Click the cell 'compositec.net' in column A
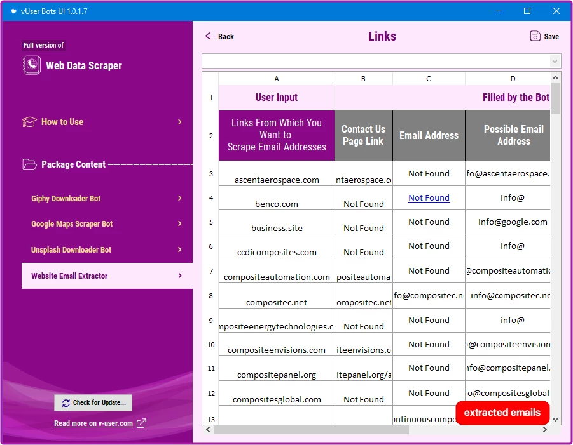The height and width of the screenshot is (445, 573). click(277, 296)
